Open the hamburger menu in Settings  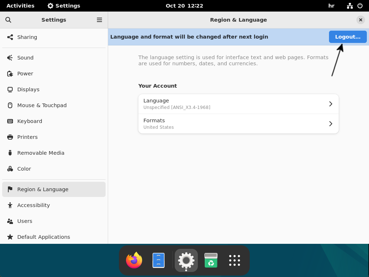[99, 20]
